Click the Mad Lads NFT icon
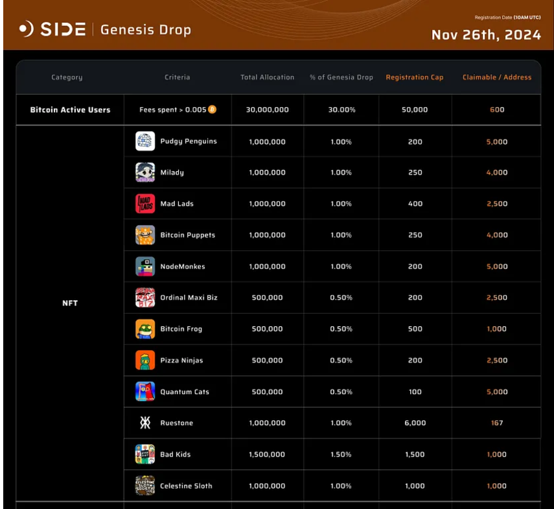Screen dimensions: 554x509 click(x=145, y=204)
